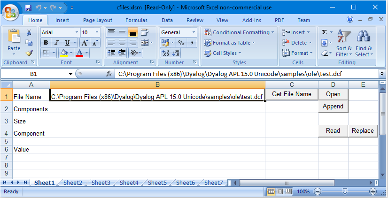Viewport: 388px width, 198px height.
Task: Expand the Conditional Formatting dropdown
Action: coord(240,32)
